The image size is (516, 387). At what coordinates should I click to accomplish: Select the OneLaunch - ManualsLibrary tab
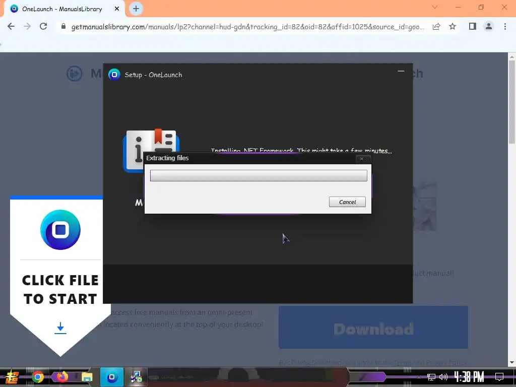point(64,9)
